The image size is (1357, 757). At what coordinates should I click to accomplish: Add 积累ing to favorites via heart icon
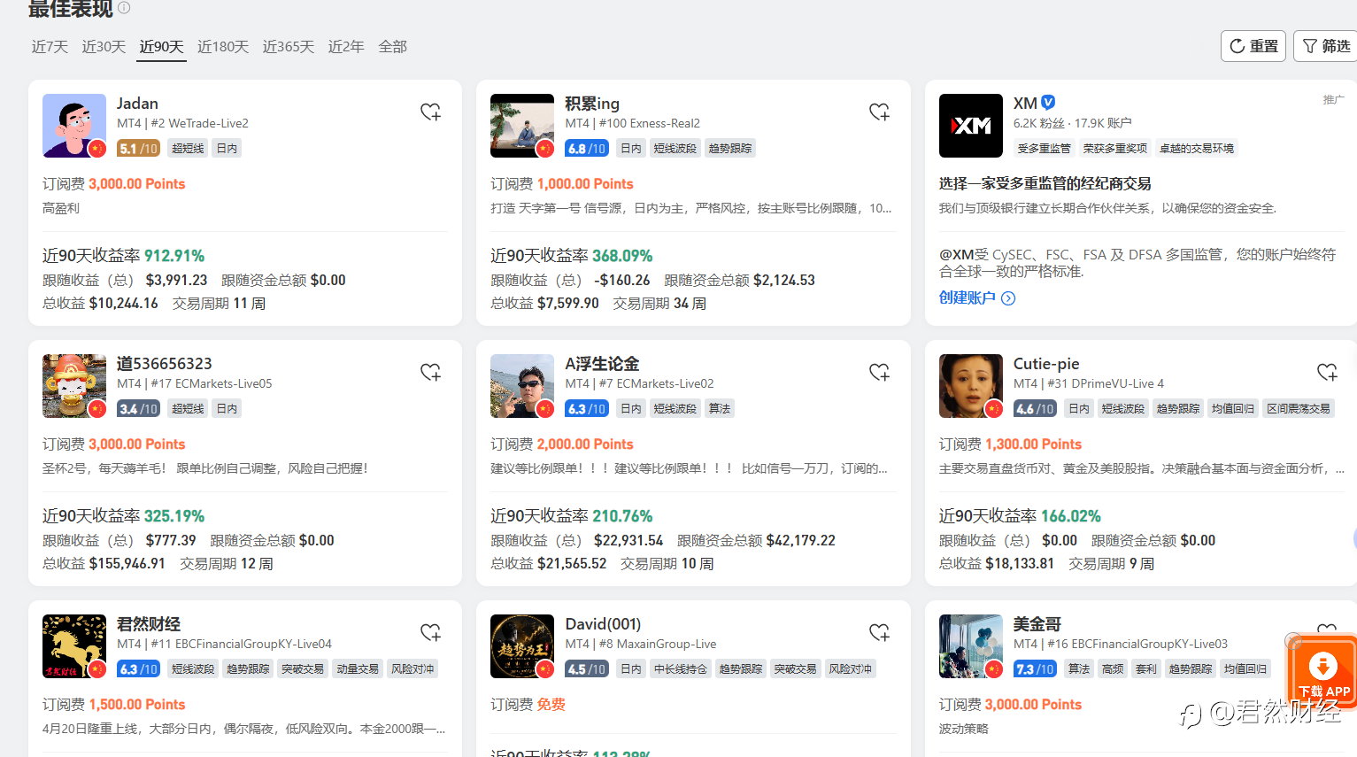[879, 112]
